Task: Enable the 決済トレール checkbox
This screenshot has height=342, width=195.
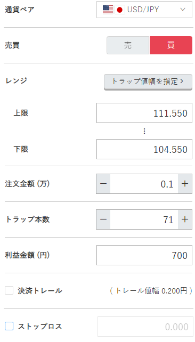Action: click(9, 290)
